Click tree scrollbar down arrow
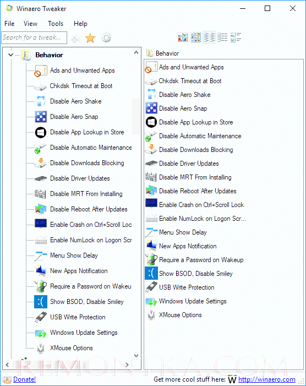 coord(136,356)
